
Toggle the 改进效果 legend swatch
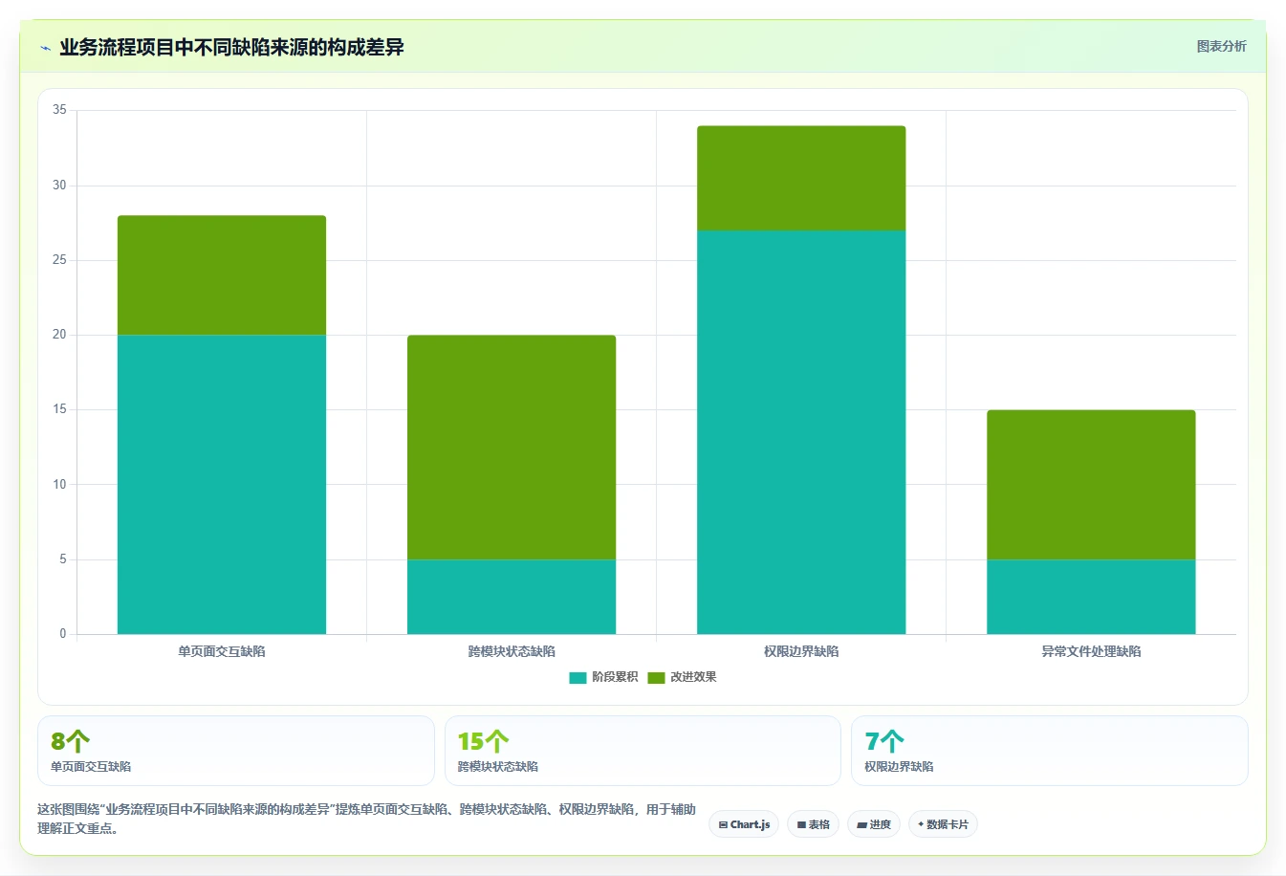pyautogui.click(x=656, y=677)
